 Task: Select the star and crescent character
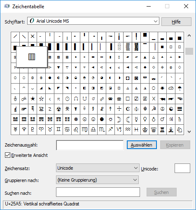[x=128, y=109]
